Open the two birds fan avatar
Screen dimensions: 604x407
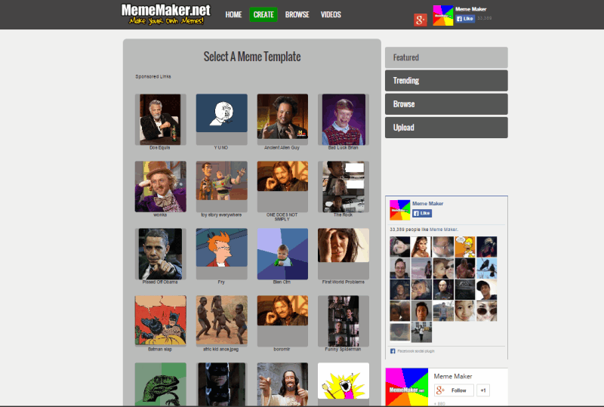point(486,268)
